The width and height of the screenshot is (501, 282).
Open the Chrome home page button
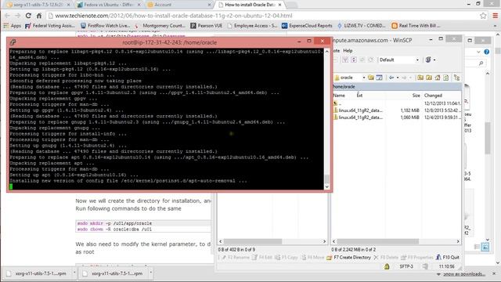coord(39,16)
